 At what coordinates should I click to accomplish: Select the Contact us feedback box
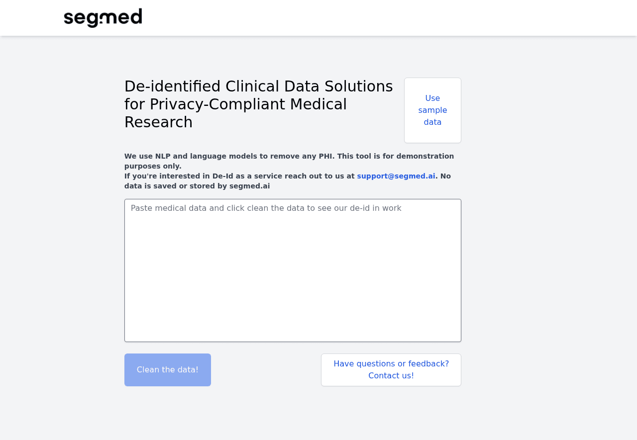point(391,370)
